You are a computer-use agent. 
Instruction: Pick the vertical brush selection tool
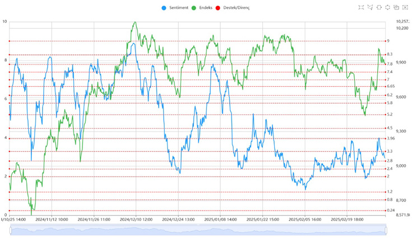click(x=388, y=7)
